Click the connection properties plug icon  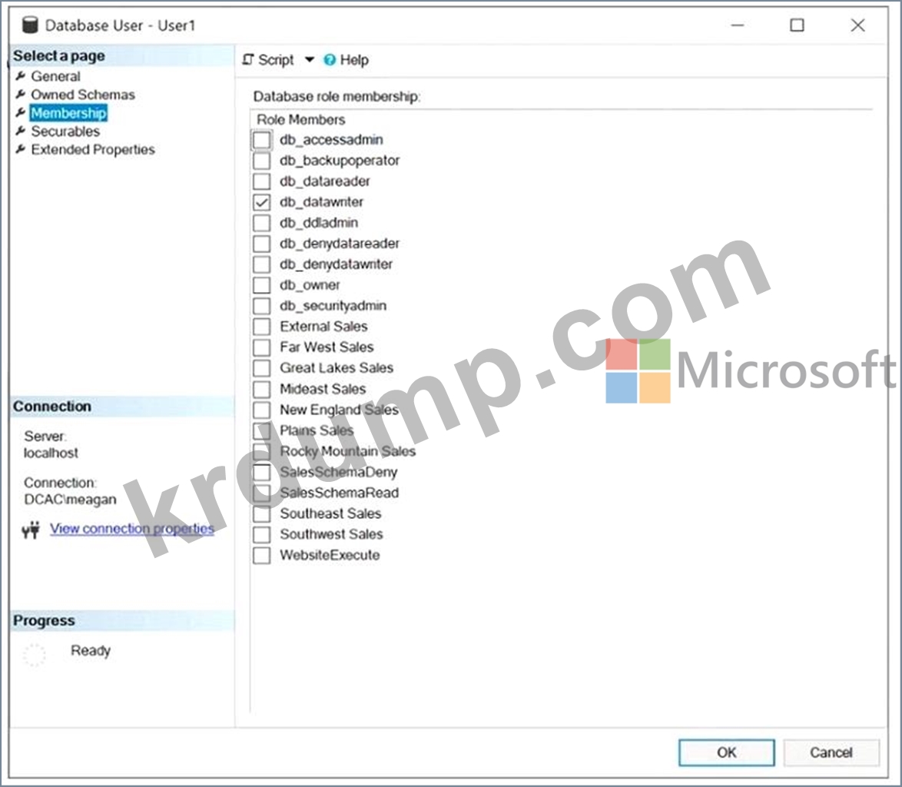[x=31, y=530]
